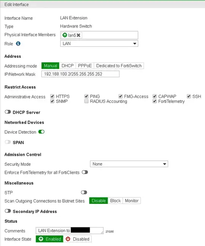
Task: Toggle the DHCP Server switch
Action: click(x=8, y=112)
